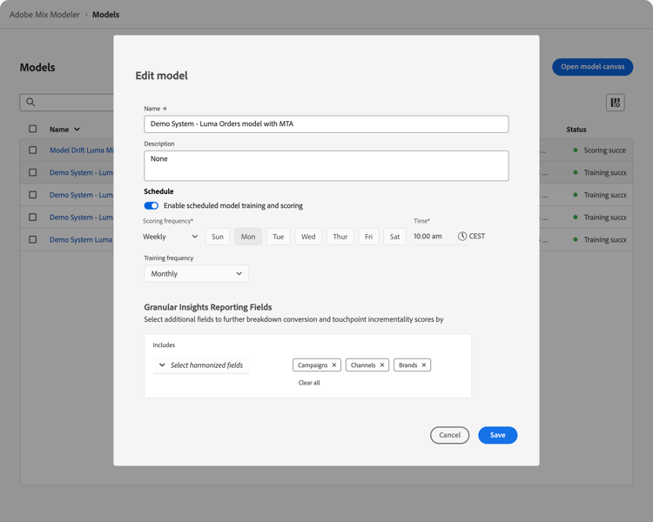
Task: Select Tue as scoring day
Action: [279, 237]
